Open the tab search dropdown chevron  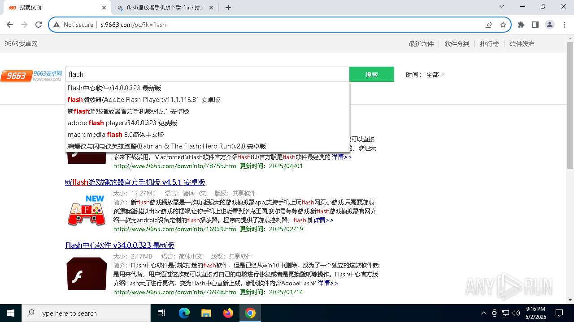pyautogui.click(x=502, y=6)
